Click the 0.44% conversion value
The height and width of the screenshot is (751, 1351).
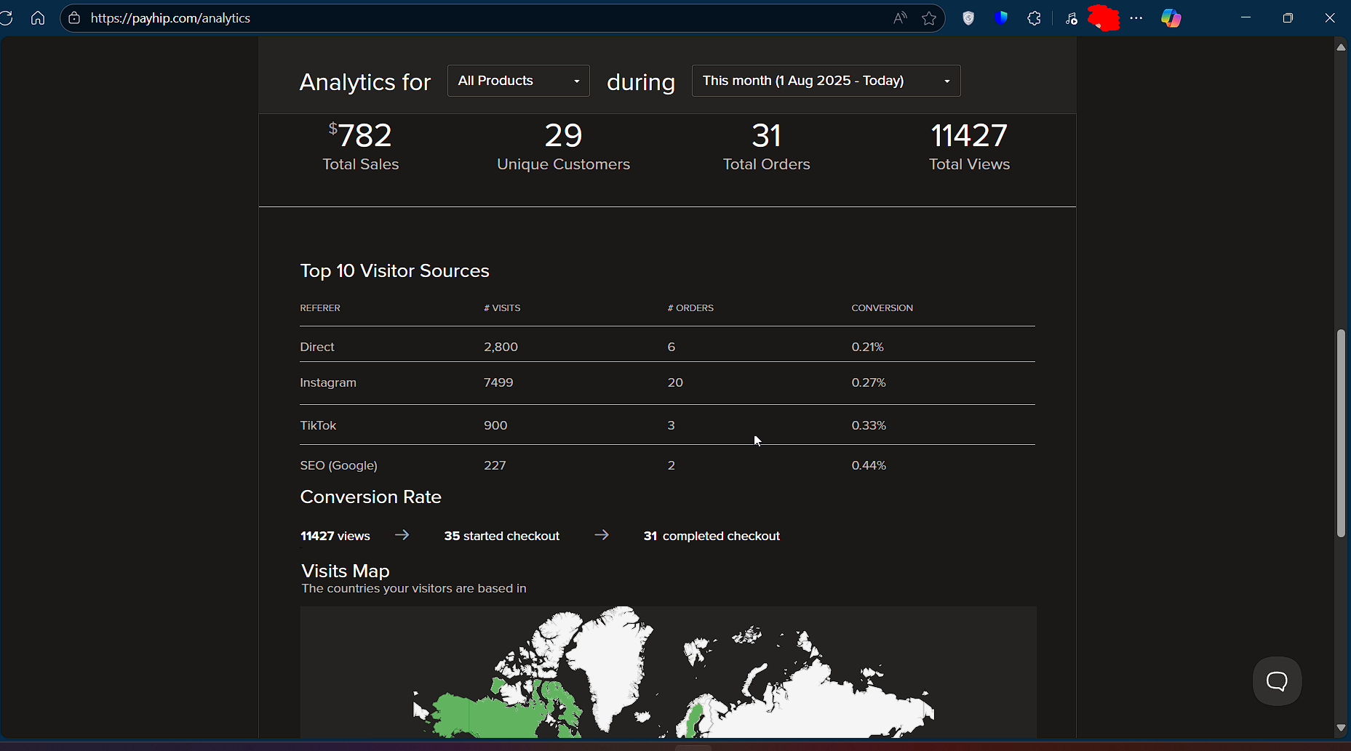(869, 465)
